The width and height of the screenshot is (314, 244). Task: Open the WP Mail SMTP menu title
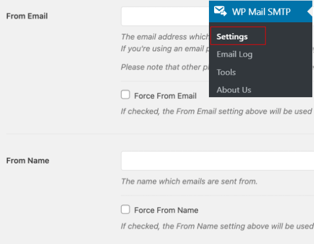pyautogui.click(x=261, y=11)
